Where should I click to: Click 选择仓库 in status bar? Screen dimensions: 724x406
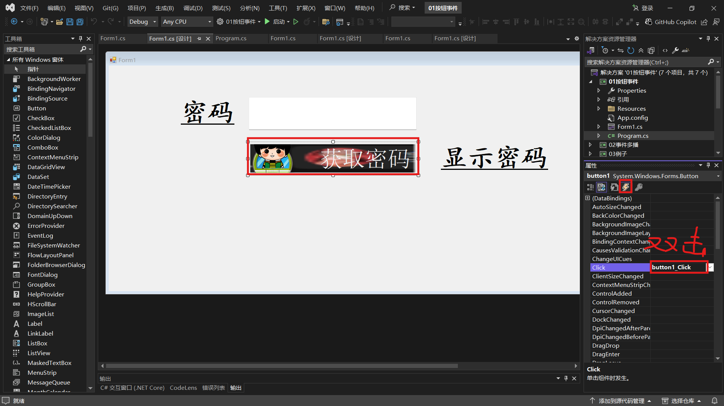(682, 401)
